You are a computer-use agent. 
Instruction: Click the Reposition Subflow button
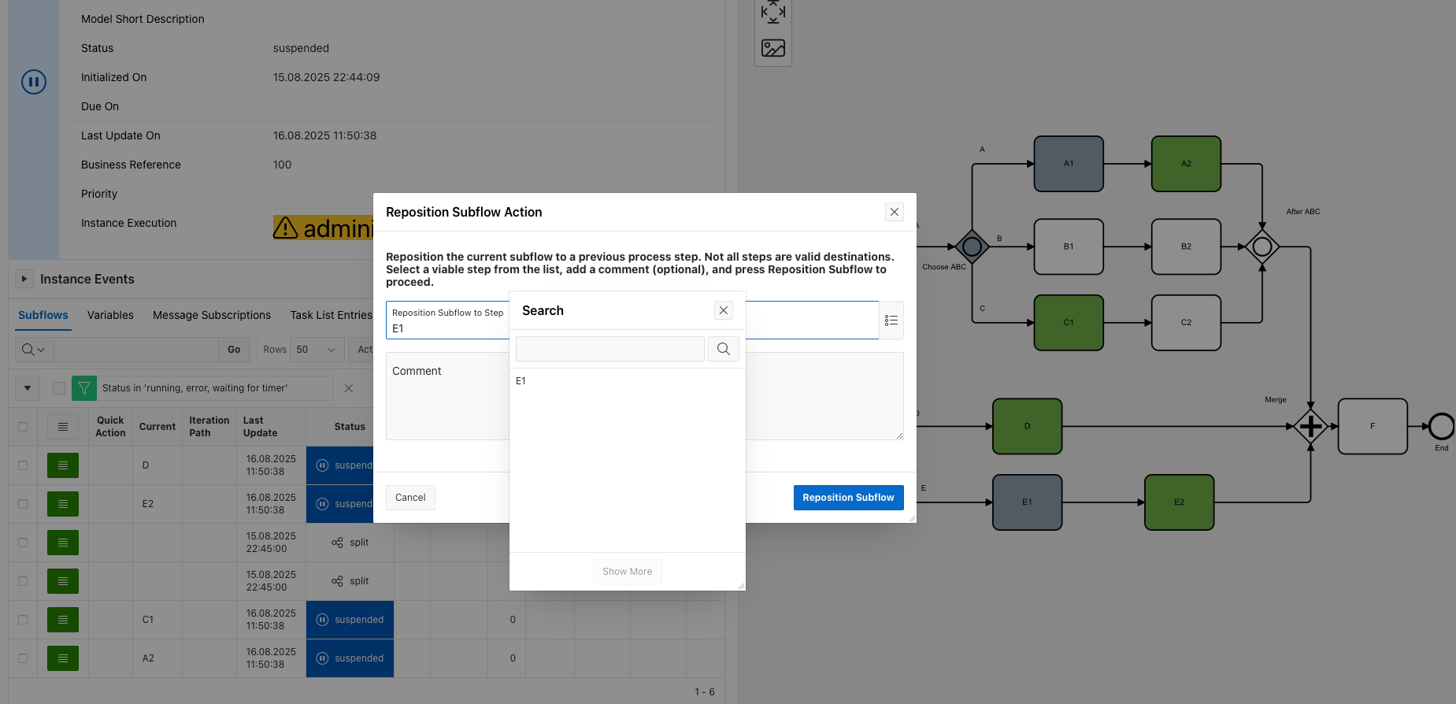tap(848, 498)
